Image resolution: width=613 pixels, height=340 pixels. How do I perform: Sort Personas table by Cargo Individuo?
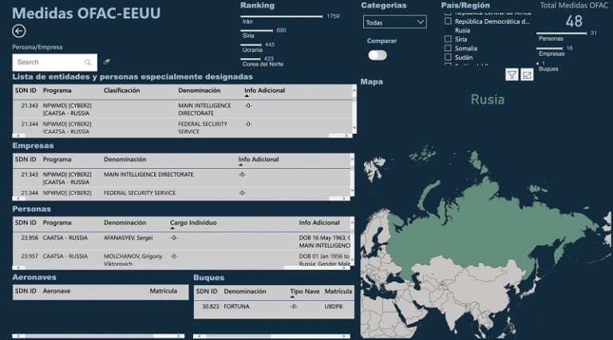point(193,223)
